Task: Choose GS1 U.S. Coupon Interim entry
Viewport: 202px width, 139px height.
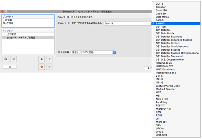Action: [x=176, y=60]
